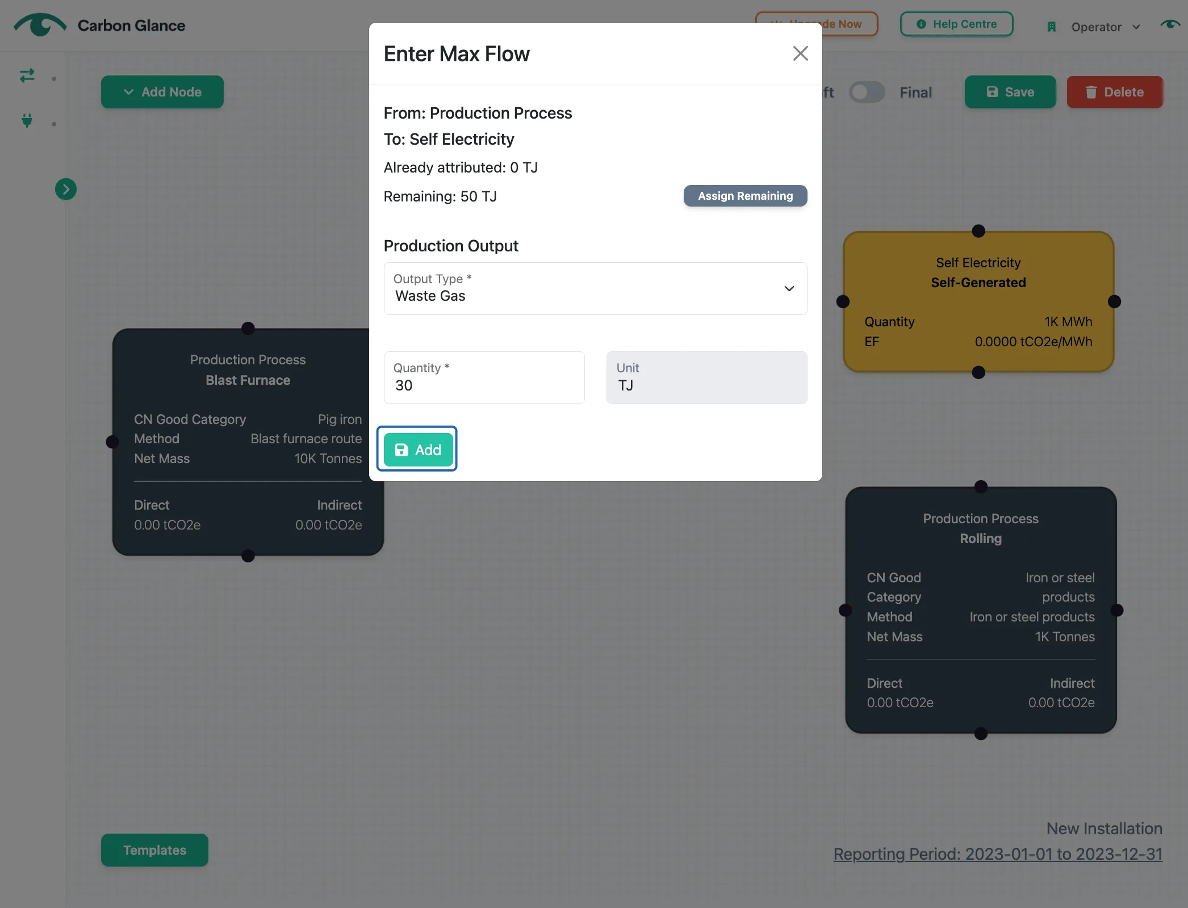Click the swap arrows sidebar icon

(x=27, y=75)
